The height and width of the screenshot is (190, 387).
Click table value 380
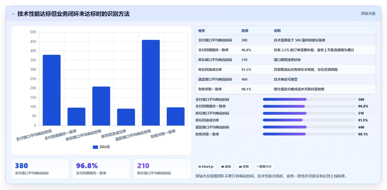tap(244, 40)
